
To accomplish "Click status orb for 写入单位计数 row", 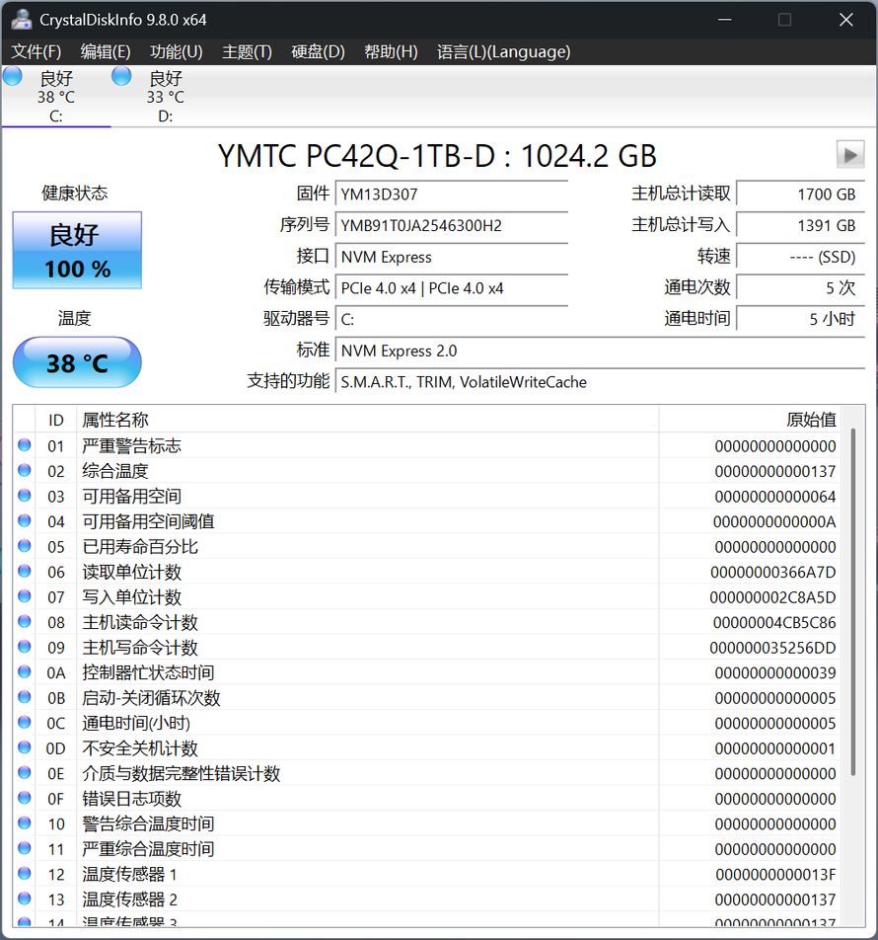I will pyautogui.click(x=24, y=596).
